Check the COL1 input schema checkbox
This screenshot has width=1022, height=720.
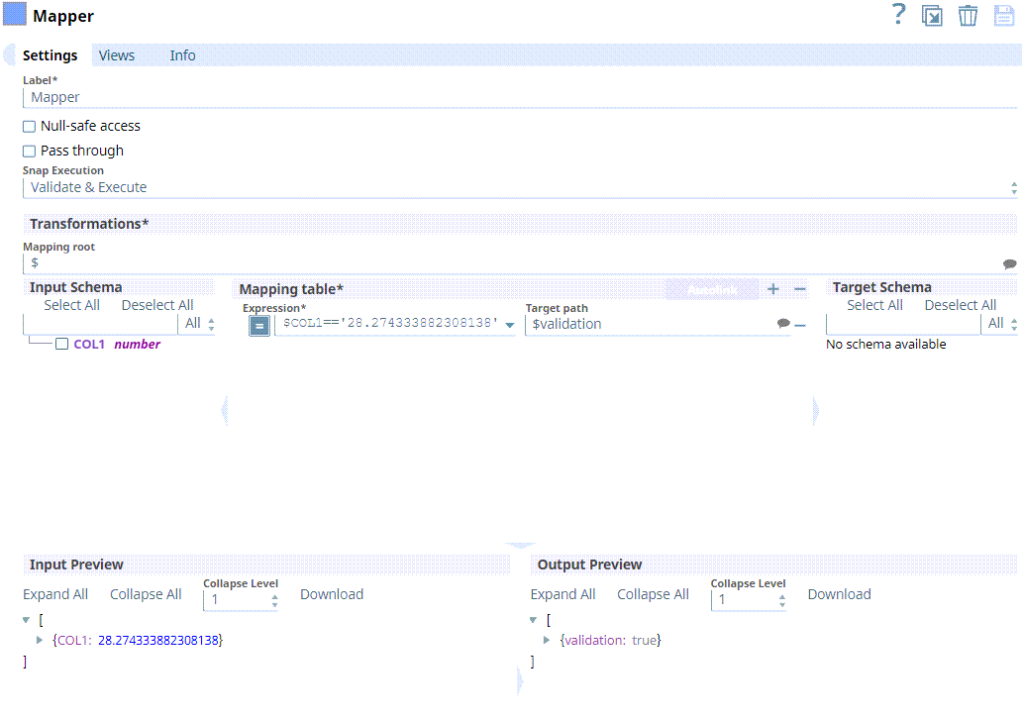pos(61,345)
